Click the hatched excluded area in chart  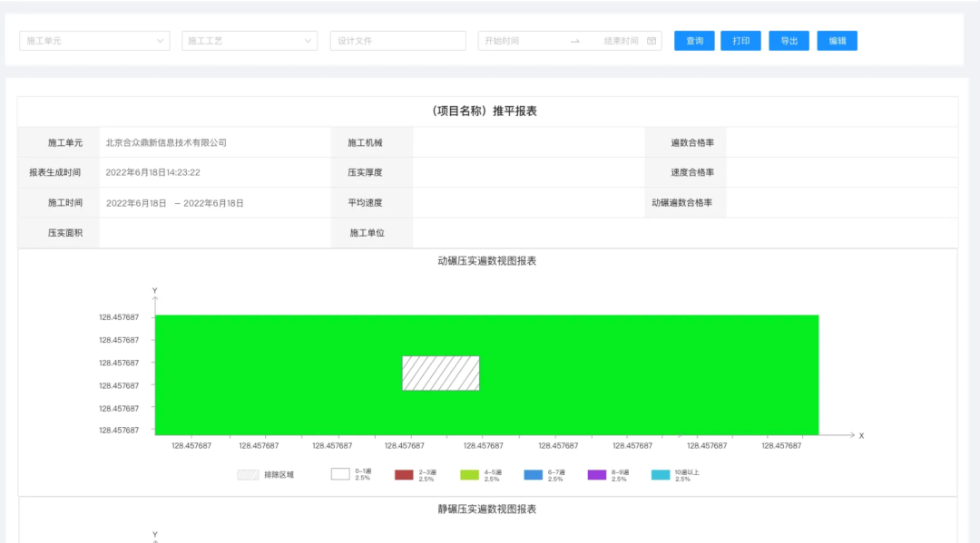441,373
